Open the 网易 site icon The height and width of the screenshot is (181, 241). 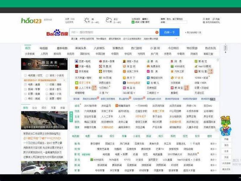pyautogui.click(x=172, y=61)
